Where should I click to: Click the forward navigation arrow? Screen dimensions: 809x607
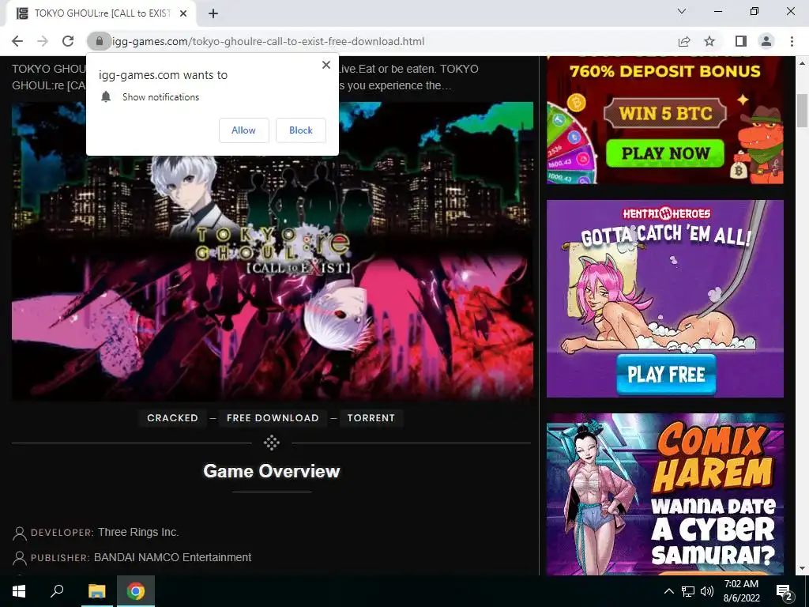point(43,41)
